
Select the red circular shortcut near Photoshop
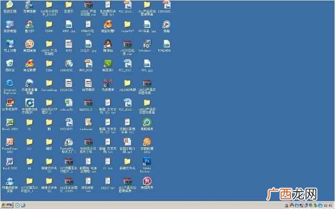(x=147, y=181)
